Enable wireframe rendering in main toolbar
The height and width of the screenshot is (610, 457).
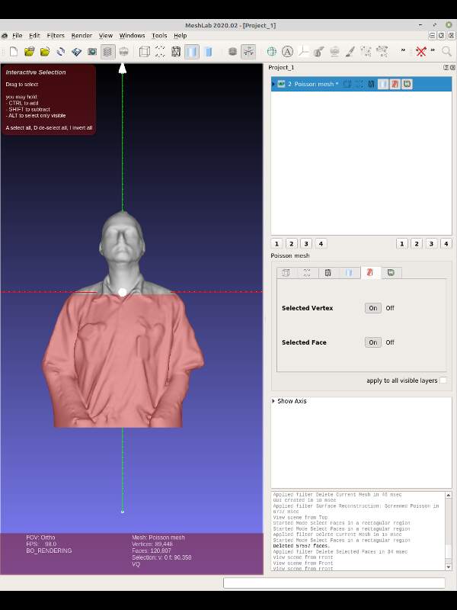pyautogui.click(x=176, y=51)
